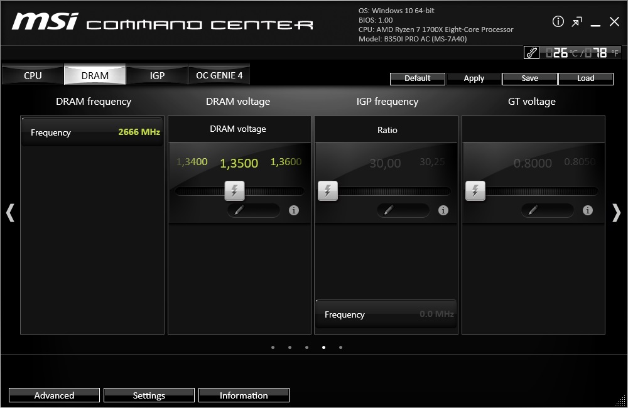Click the GT voltage slider lightning handle
Screen dimensions: 628x408
point(475,190)
